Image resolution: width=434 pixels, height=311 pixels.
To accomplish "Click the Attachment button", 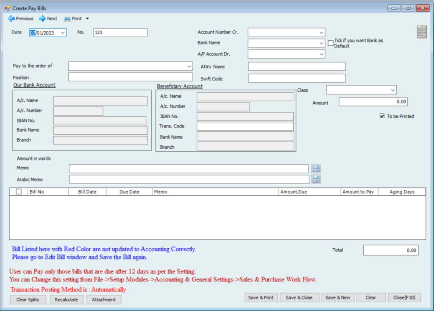I will tap(104, 300).
